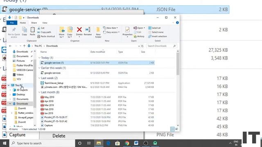Open the Move to menu
The height and width of the screenshot is (147, 262).
point(62,32)
